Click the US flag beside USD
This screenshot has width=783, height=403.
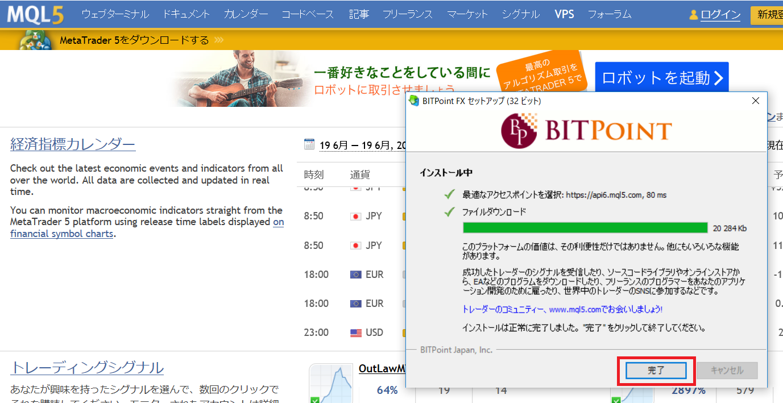click(356, 333)
